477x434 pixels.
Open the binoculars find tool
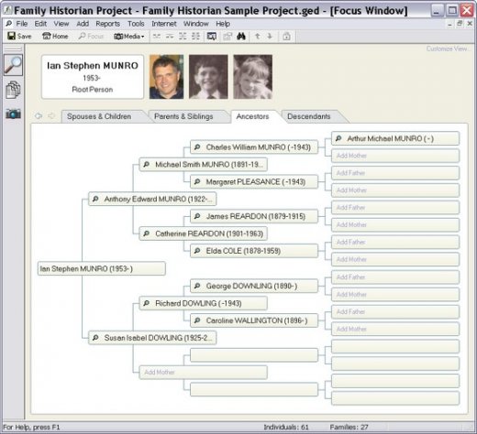click(241, 37)
